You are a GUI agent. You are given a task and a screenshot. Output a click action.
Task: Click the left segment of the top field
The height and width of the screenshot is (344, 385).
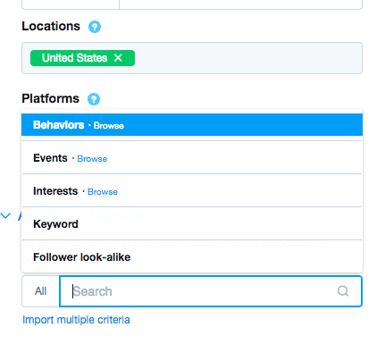click(x=71, y=4)
